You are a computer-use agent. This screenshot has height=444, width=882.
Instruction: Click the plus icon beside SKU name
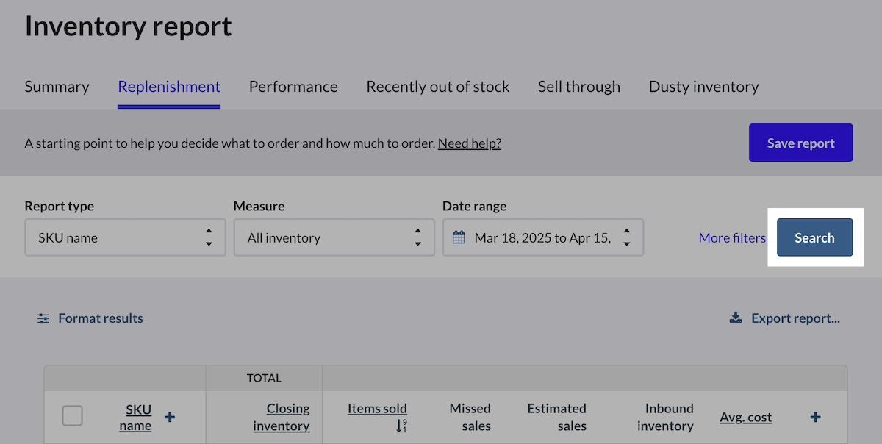(170, 418)
